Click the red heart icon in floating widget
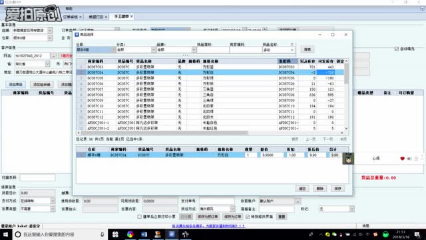This screenshot has height=240, width=426. (x=402, y=159)
